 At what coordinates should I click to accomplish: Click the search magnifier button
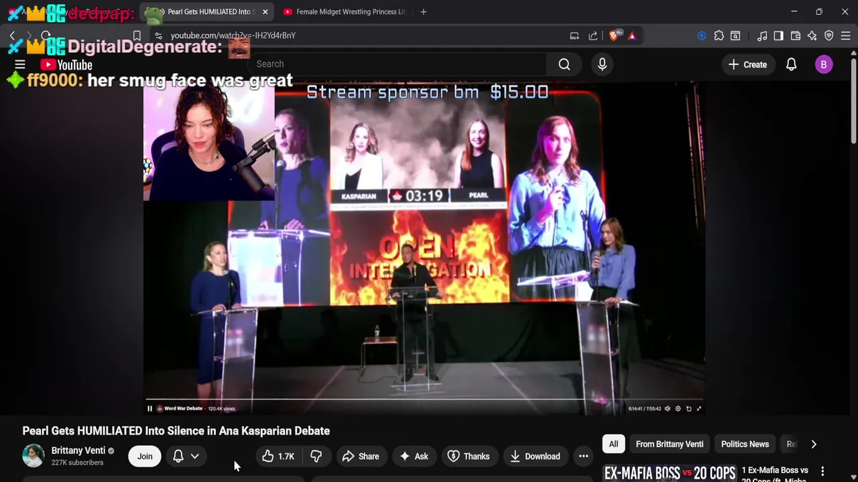pos(564,64)
